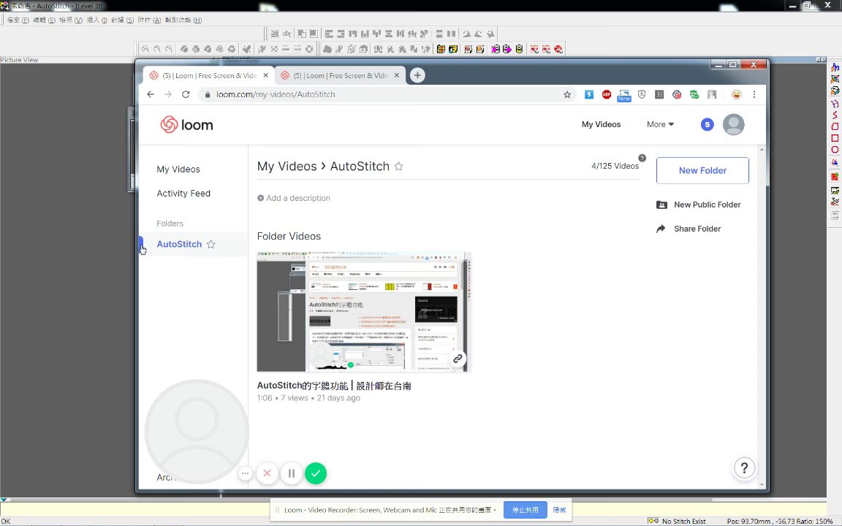Switch to the second Loom browser tab

340,76
